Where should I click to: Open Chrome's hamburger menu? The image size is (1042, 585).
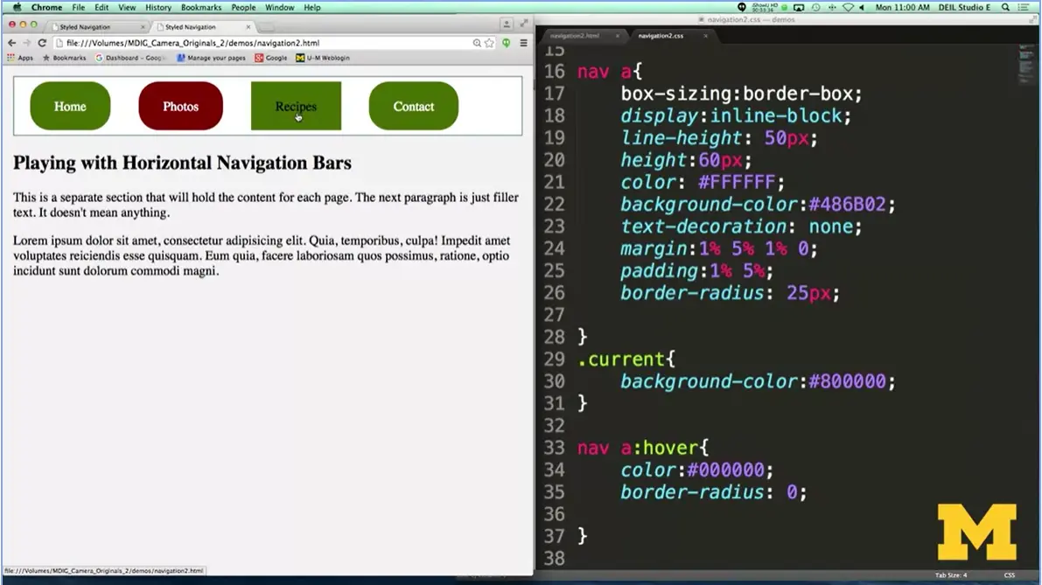(523, 42)
